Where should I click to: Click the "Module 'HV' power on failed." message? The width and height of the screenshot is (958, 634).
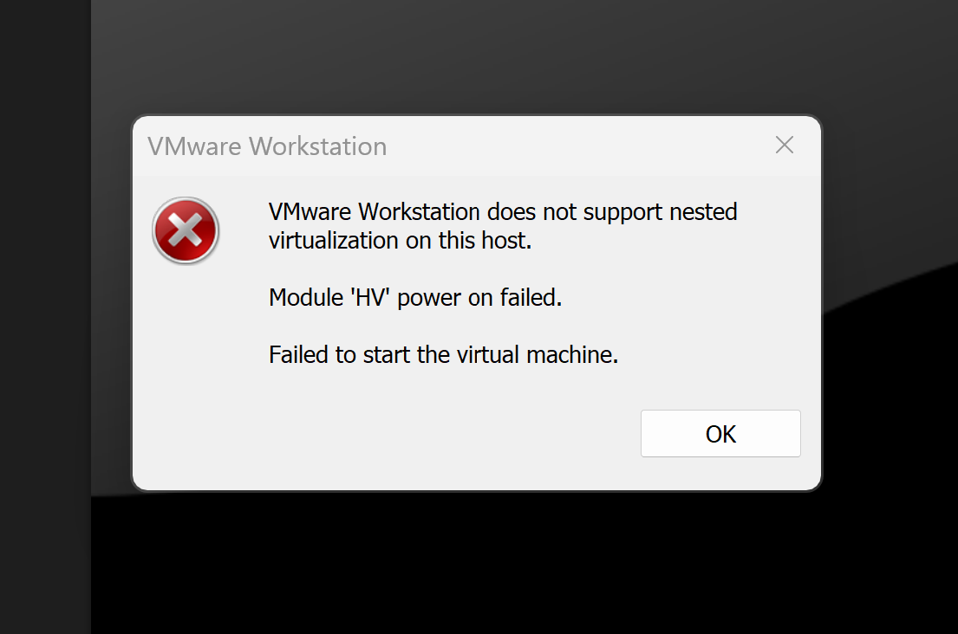[415, 298]
